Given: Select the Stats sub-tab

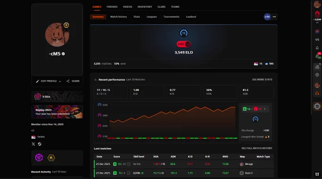Looking at the screenshot, I should tap(136, 17).
